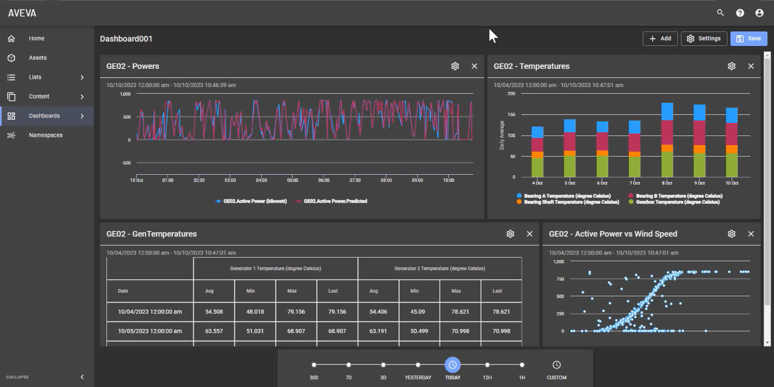The width and height of the screenshot is (774, 387).
Task: Click the Home house icon in sidebar
Action: click(11, 39)
